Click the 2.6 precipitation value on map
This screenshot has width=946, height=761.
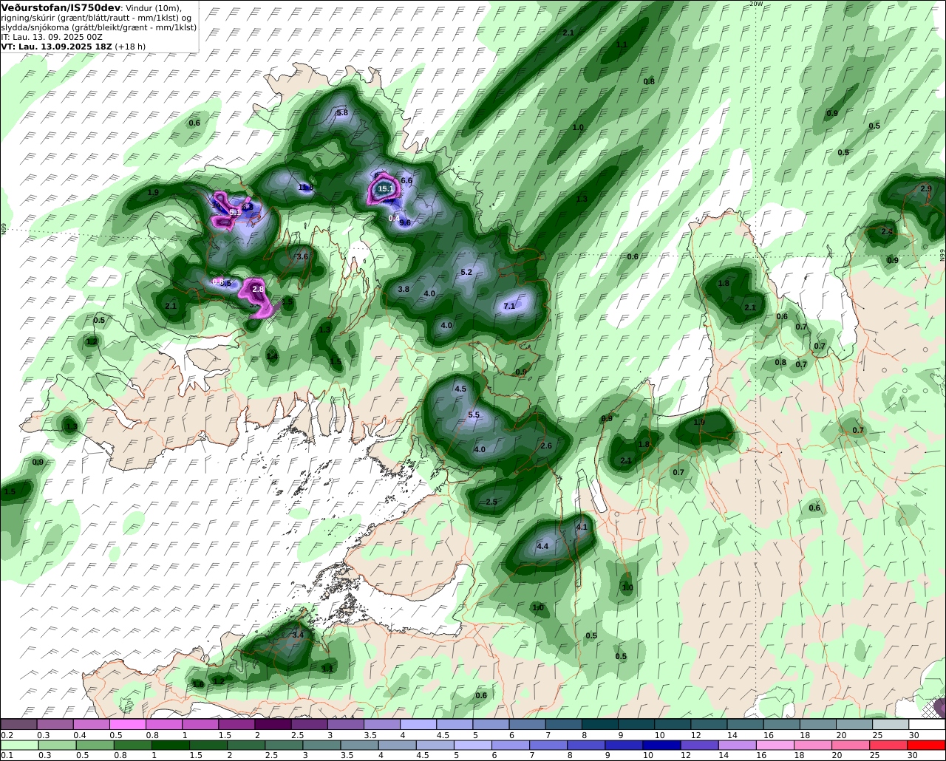[546, 446]
